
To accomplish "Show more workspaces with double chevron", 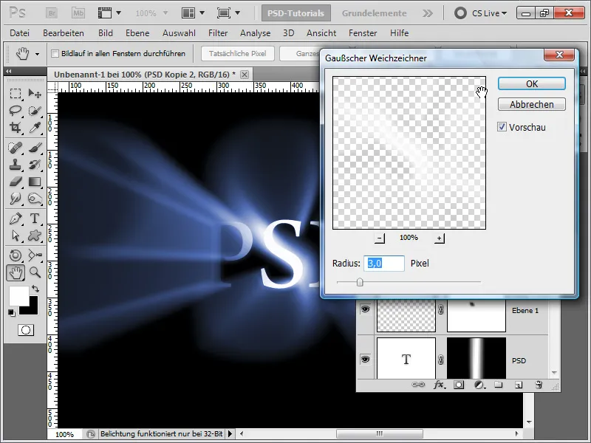I will click(428, 13).
